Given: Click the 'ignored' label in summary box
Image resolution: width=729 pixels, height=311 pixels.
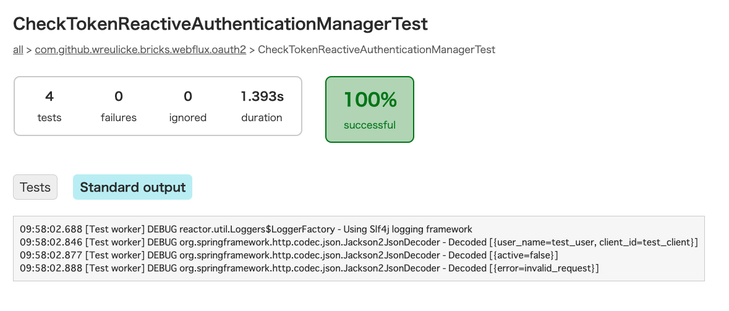Looking at the screenshot, I should click(x=188, y=117).
